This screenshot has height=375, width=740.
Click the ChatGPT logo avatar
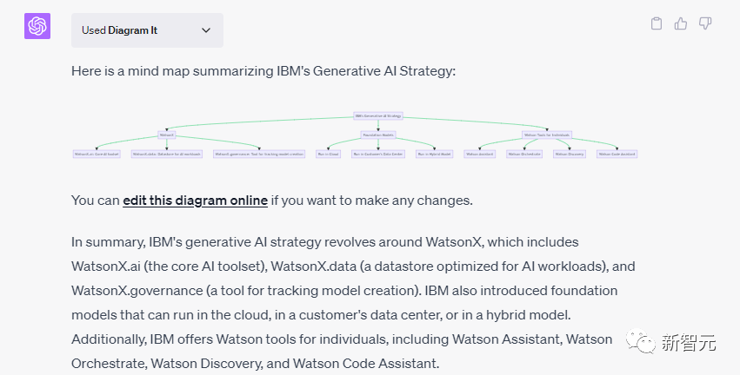point(37,27)
